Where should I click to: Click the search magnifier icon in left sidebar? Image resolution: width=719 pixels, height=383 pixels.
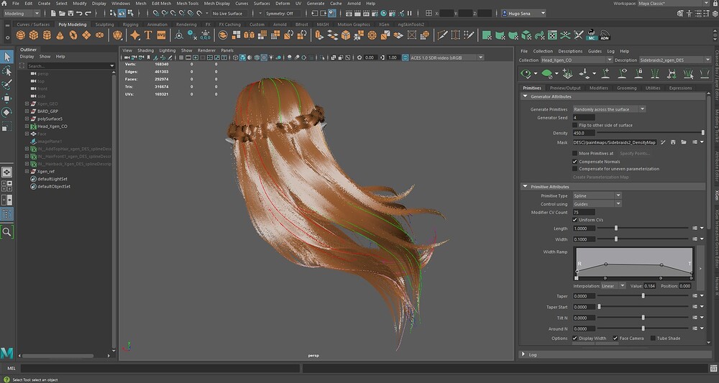pos(7,232)
